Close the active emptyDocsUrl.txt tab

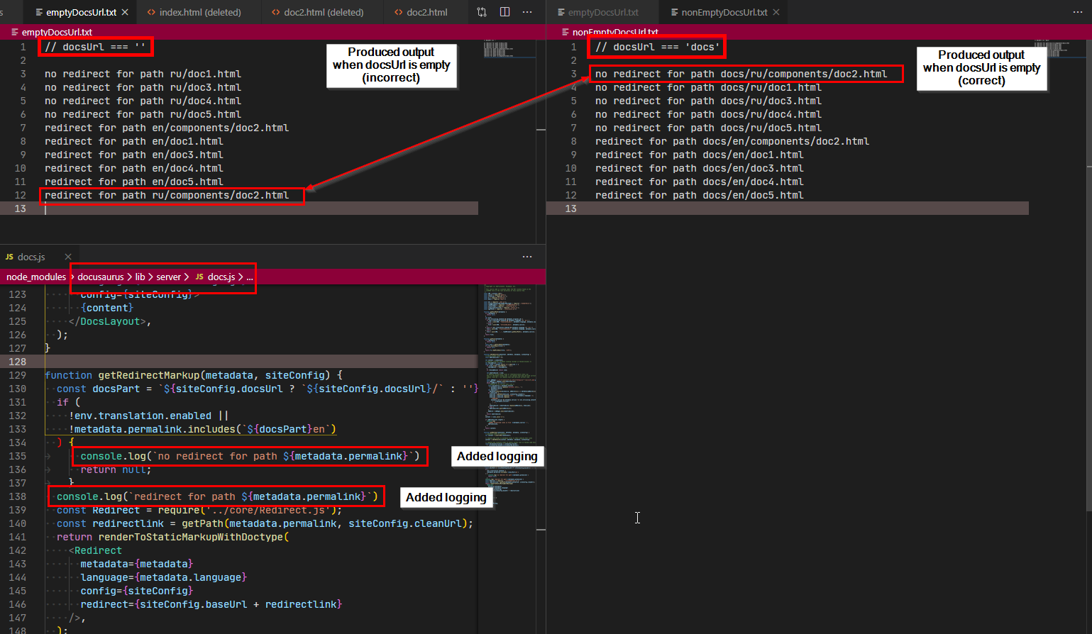(126, 12)
